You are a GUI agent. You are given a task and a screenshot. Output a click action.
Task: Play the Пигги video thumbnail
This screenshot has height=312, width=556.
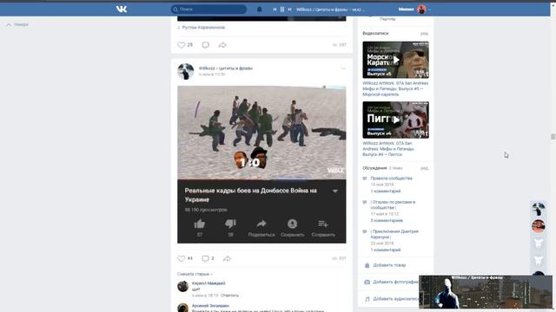pos(396,120)
